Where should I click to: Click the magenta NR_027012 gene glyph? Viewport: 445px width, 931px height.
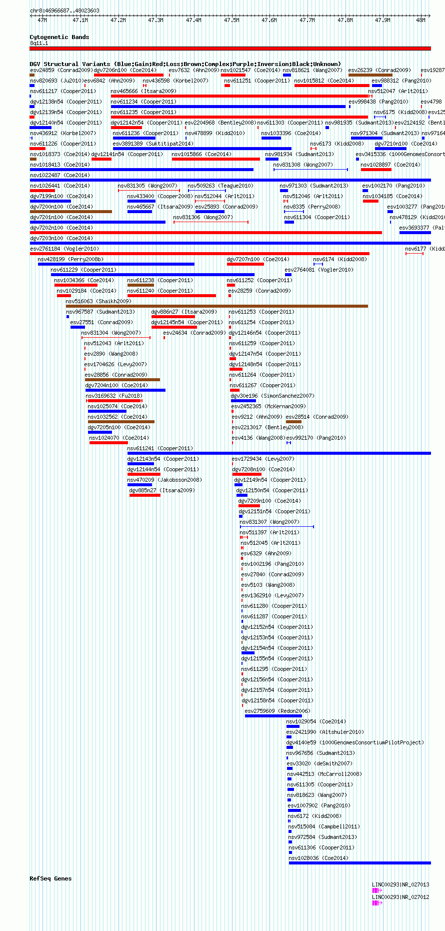click(x=377, y=903)
